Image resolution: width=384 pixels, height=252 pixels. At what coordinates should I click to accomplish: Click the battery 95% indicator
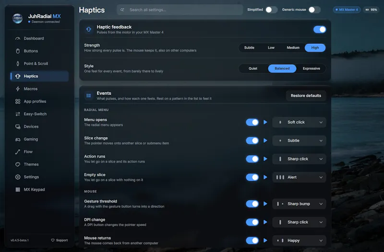pyautogui.click(x=371, y=10)
